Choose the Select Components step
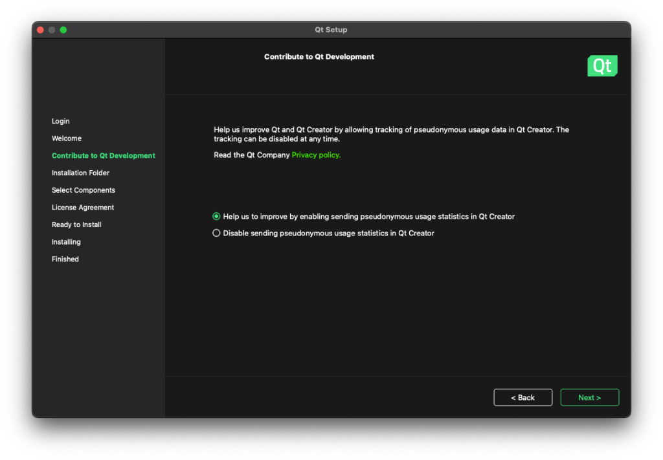 [x=84, y=190]
